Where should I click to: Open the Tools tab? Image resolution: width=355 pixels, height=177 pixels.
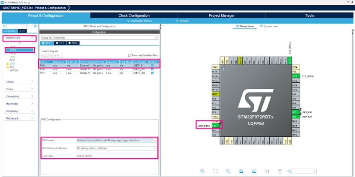click(x=309, y=15)
